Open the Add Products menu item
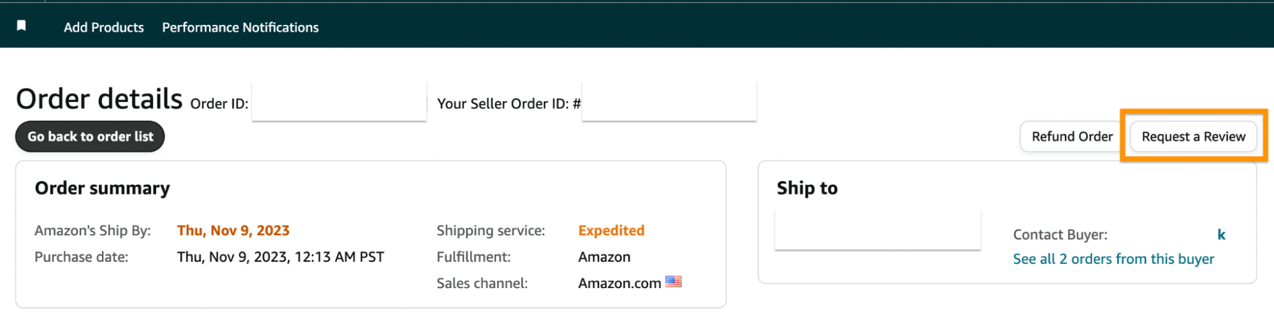 (104, 27)
